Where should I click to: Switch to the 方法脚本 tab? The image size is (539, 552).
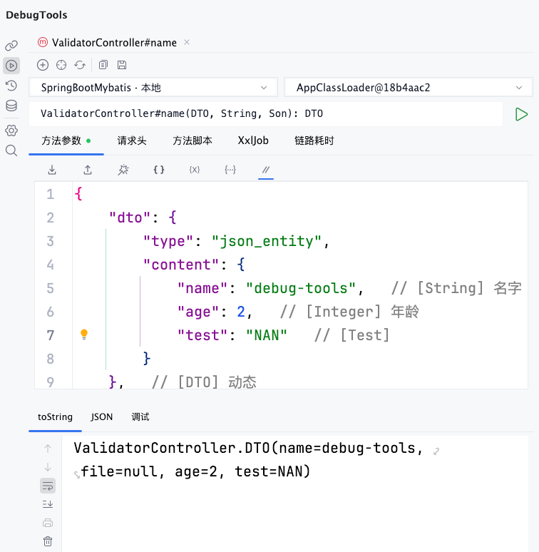192,140
